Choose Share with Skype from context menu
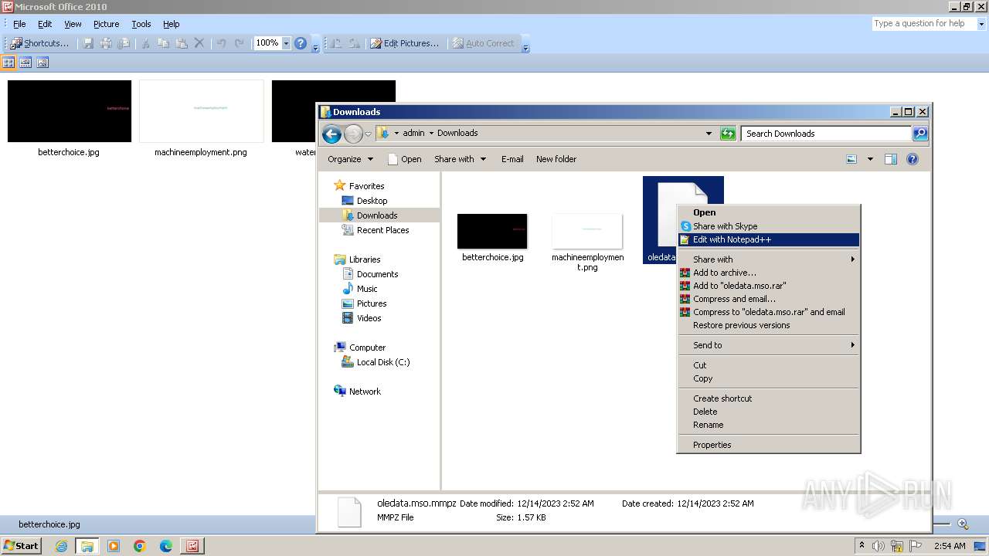This screenshot has height=556, width=989. [x=769, y=226]
